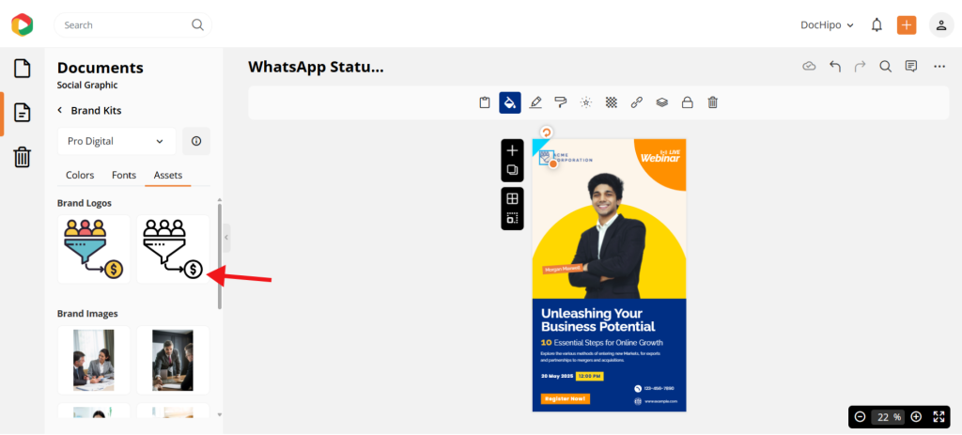Select the second brand image thumbnail

(173, 360)
